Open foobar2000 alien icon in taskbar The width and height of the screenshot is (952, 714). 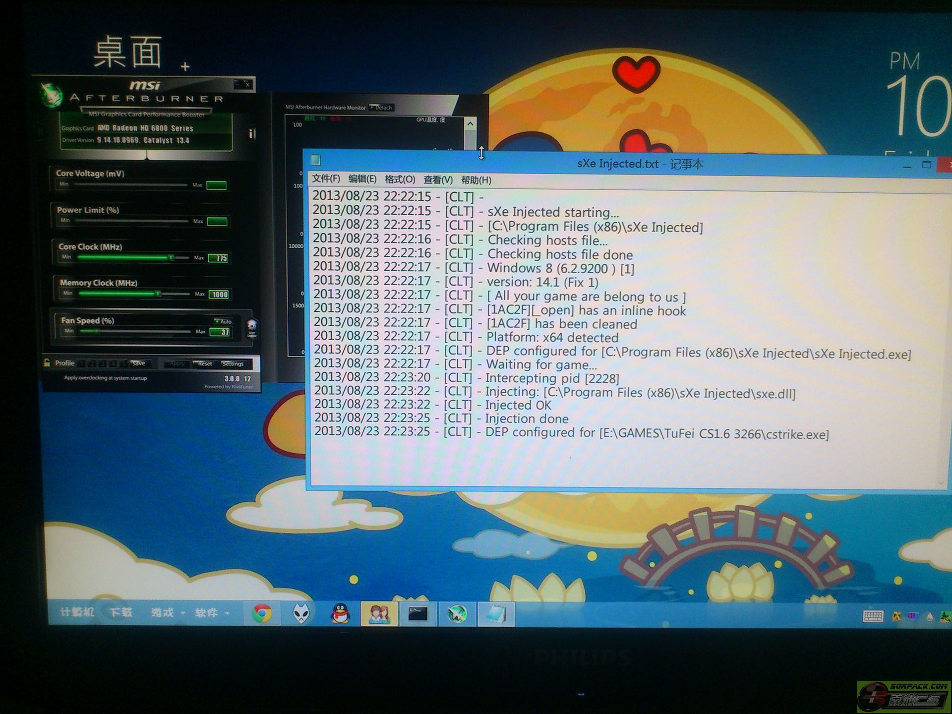[301, 614]
